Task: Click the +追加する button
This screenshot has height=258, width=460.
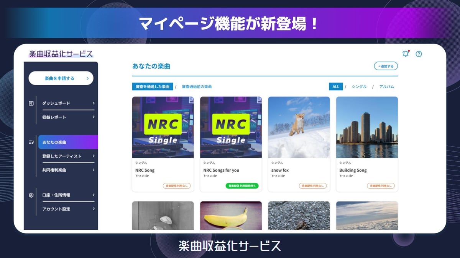Action: [386, 66]
